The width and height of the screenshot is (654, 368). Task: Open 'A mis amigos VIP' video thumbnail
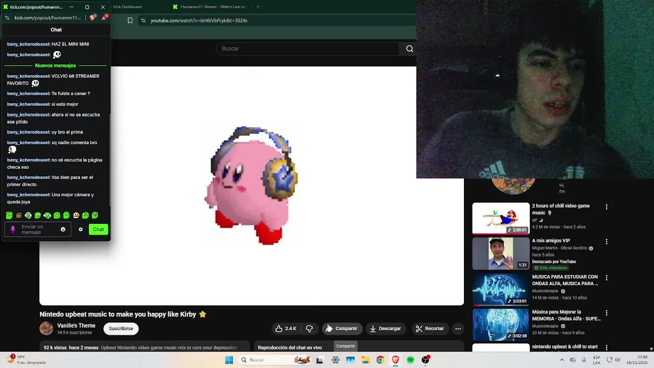[x=501, y=254]
